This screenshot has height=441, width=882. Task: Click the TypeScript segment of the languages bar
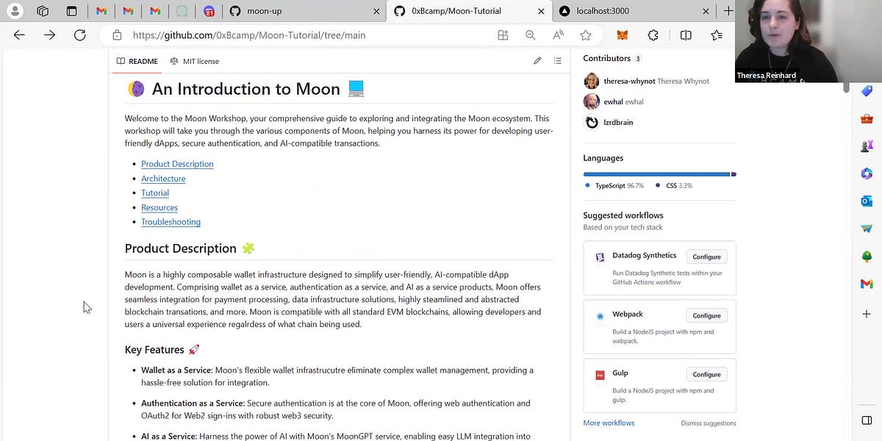654,174
